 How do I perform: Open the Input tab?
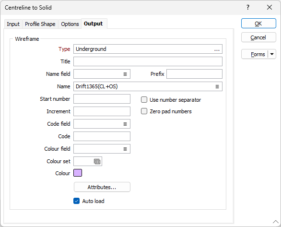tap(13, 24)
